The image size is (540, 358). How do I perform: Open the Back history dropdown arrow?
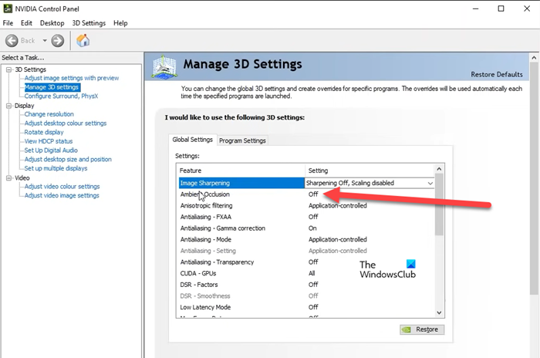[45, 40]
